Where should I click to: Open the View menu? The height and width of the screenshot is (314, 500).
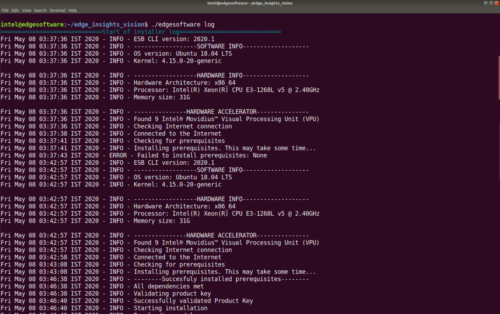coord(27,10)
